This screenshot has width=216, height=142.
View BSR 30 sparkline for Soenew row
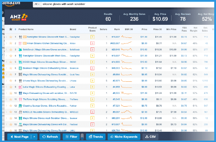click(x=126, y=118)
